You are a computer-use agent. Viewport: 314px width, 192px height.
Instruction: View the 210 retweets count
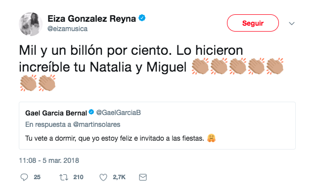pyautogui.click(x=78, y=177)
